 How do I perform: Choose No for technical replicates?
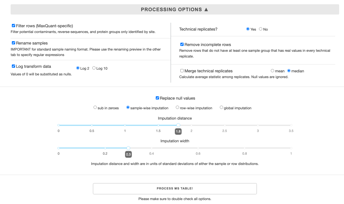(x=261, y=29)
